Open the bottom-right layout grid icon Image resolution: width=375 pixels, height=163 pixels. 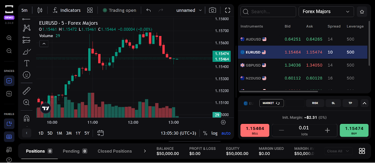tap(362, 151)
